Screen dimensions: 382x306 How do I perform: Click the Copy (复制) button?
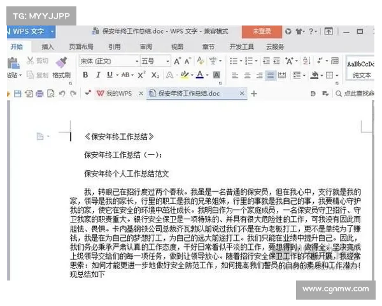click(x=38, y=75)
